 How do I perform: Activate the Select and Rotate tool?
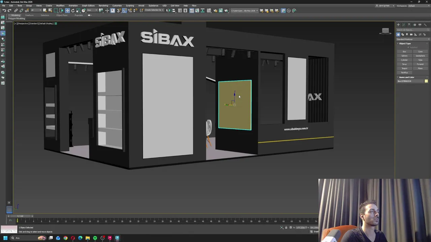coord(73,10)
